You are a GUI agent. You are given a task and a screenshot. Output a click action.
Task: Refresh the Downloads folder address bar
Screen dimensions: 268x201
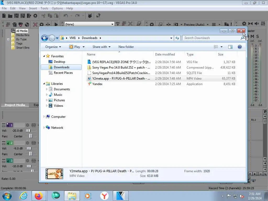coord(177,38)
